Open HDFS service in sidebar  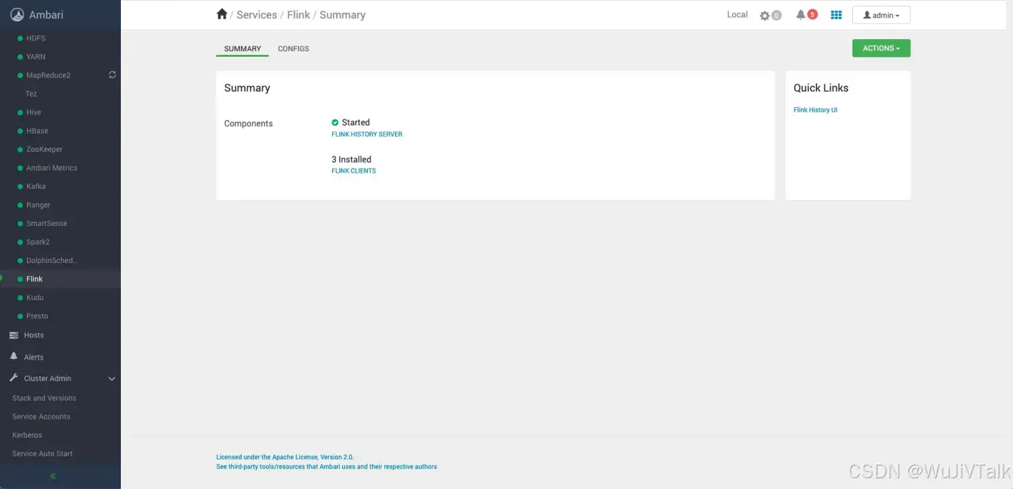coord(36,38)
